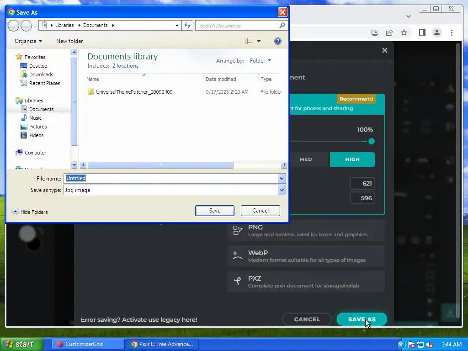
Task: Click the File name input field
Action: point(171,179)
